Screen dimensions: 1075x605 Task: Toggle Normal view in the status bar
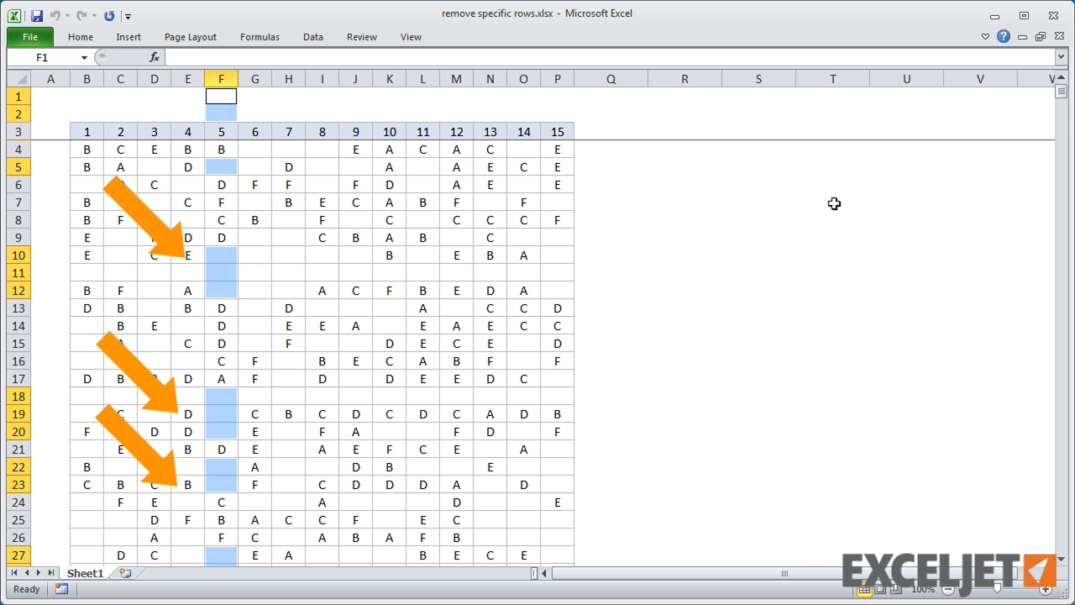tap(865, 589)
